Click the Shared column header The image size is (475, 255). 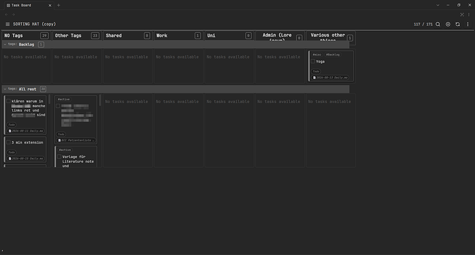tap(127, 36)
